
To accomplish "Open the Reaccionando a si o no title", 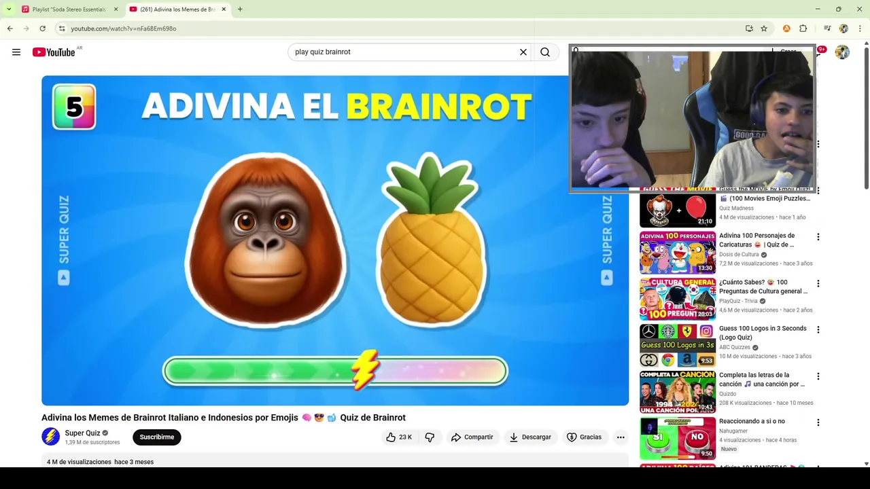I will (752, 422).
